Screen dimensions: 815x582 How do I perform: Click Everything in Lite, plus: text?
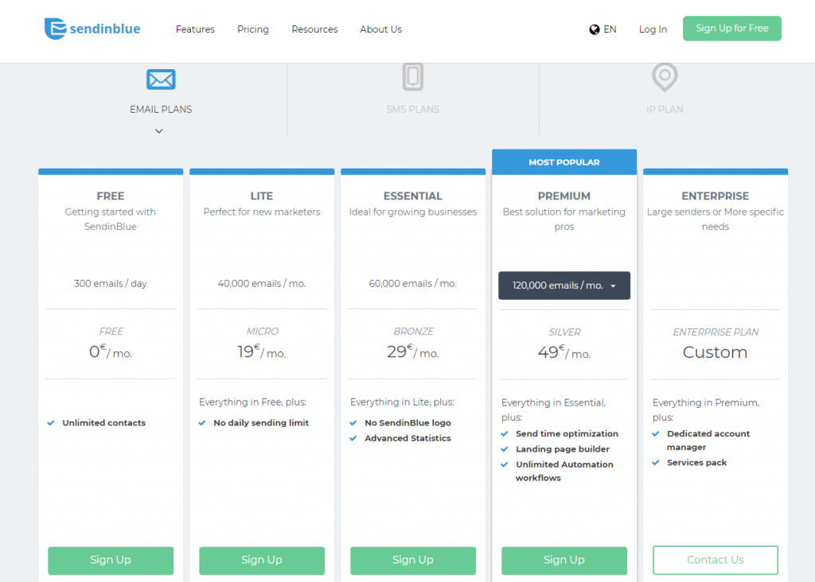402,402
